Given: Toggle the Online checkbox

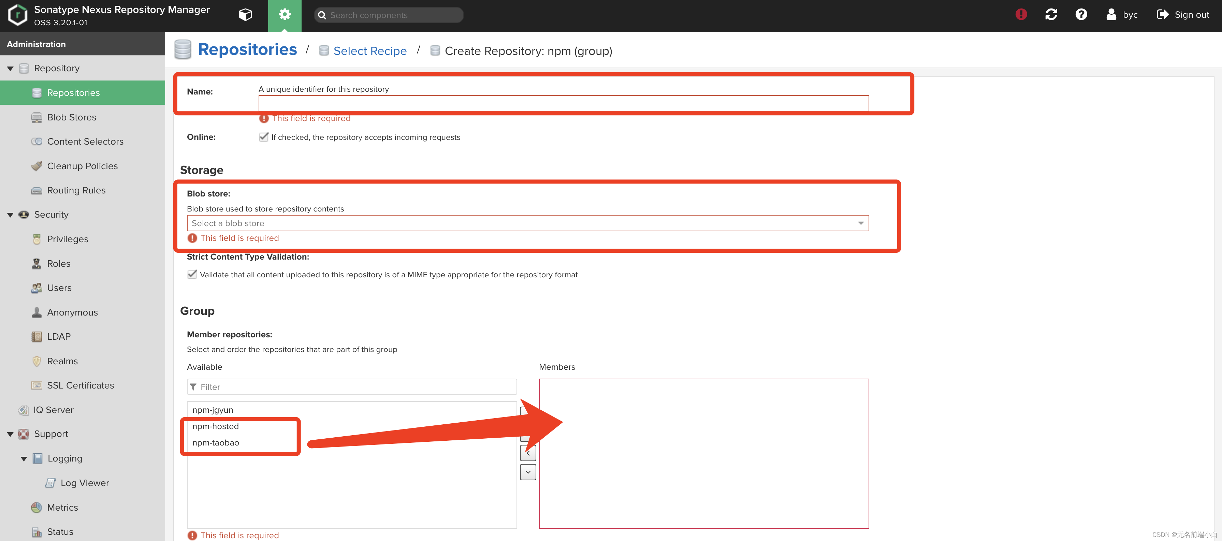Looking at the screenshot, I should [x=264, y=137].
